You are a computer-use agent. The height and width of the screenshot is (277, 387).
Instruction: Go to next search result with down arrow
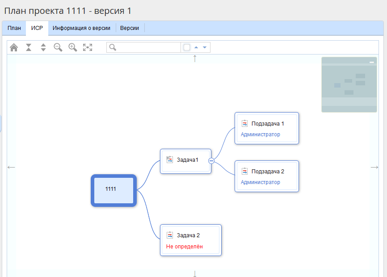click(205, 47)
